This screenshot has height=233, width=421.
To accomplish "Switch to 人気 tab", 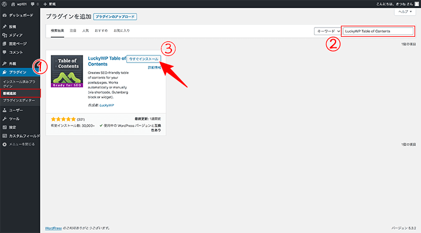I will (85, 31).
